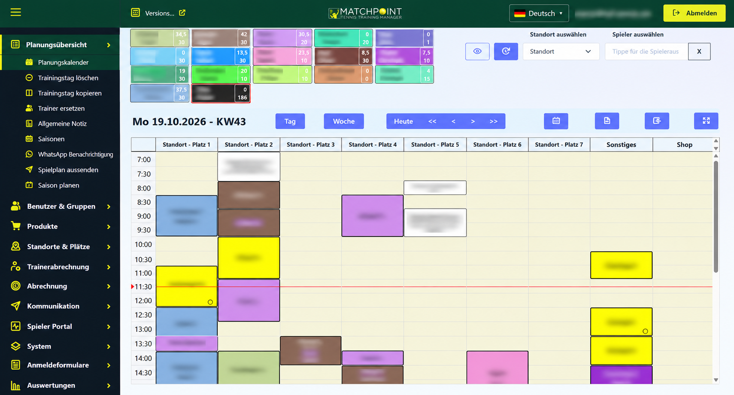Image resolution: width=734 pixels, height=395 pixels.
Task: Collapse the Planungsübersicht chevron
Action: 109,45
